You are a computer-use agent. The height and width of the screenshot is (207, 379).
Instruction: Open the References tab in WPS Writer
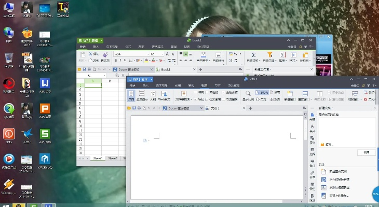178,85
